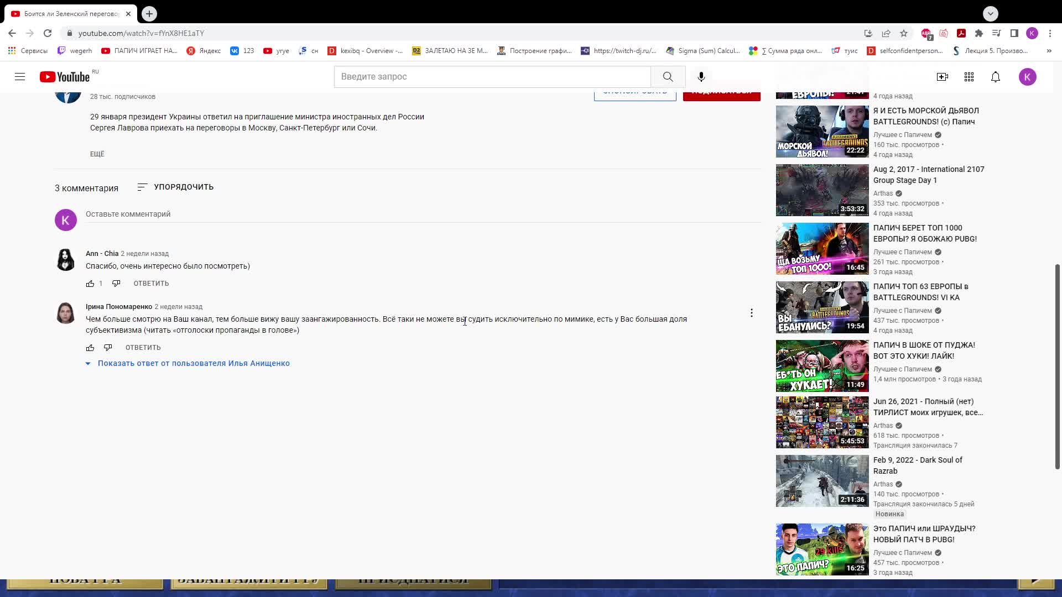
Task: Reply to Ірина Пономаренко comment
Action: 143,348
